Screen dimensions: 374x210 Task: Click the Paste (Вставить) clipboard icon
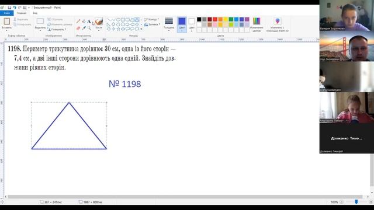pyautogui.click(x=6, y=22)
